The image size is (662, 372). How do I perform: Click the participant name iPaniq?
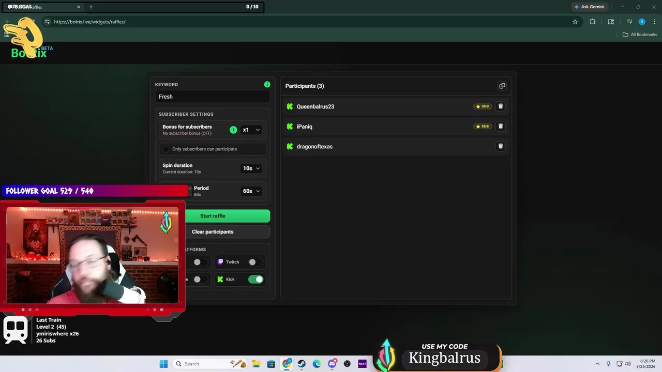tap(305, 127)
